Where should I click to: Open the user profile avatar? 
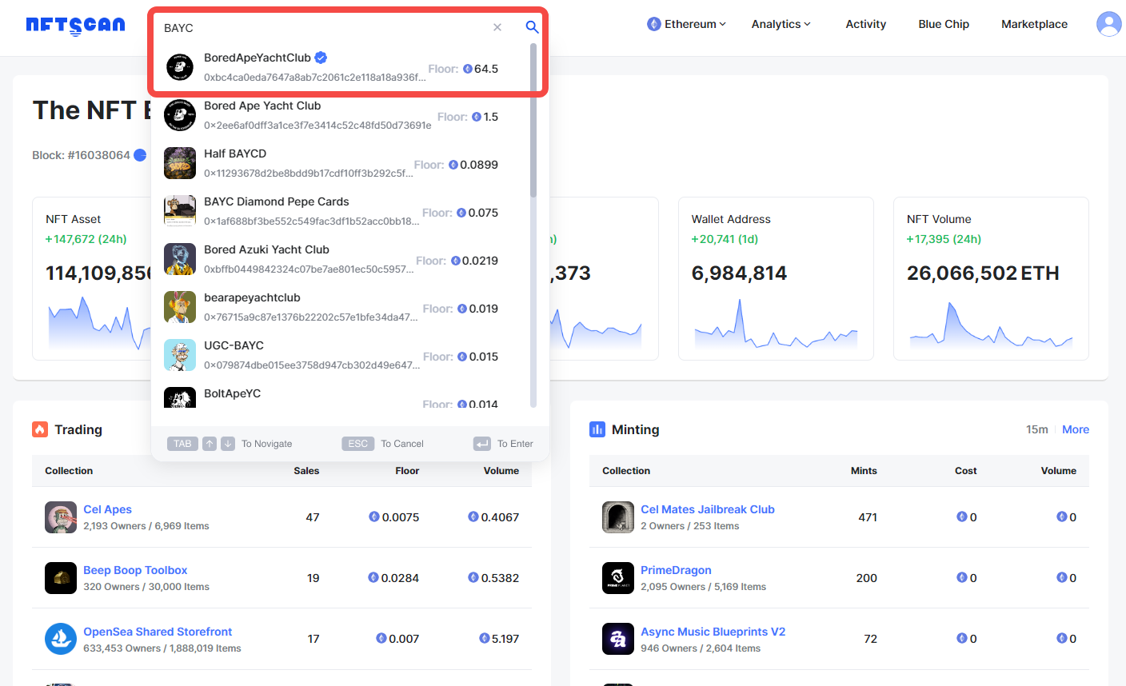[1108, 24]
